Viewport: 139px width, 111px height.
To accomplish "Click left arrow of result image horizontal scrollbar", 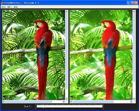I will click(71, 101).
